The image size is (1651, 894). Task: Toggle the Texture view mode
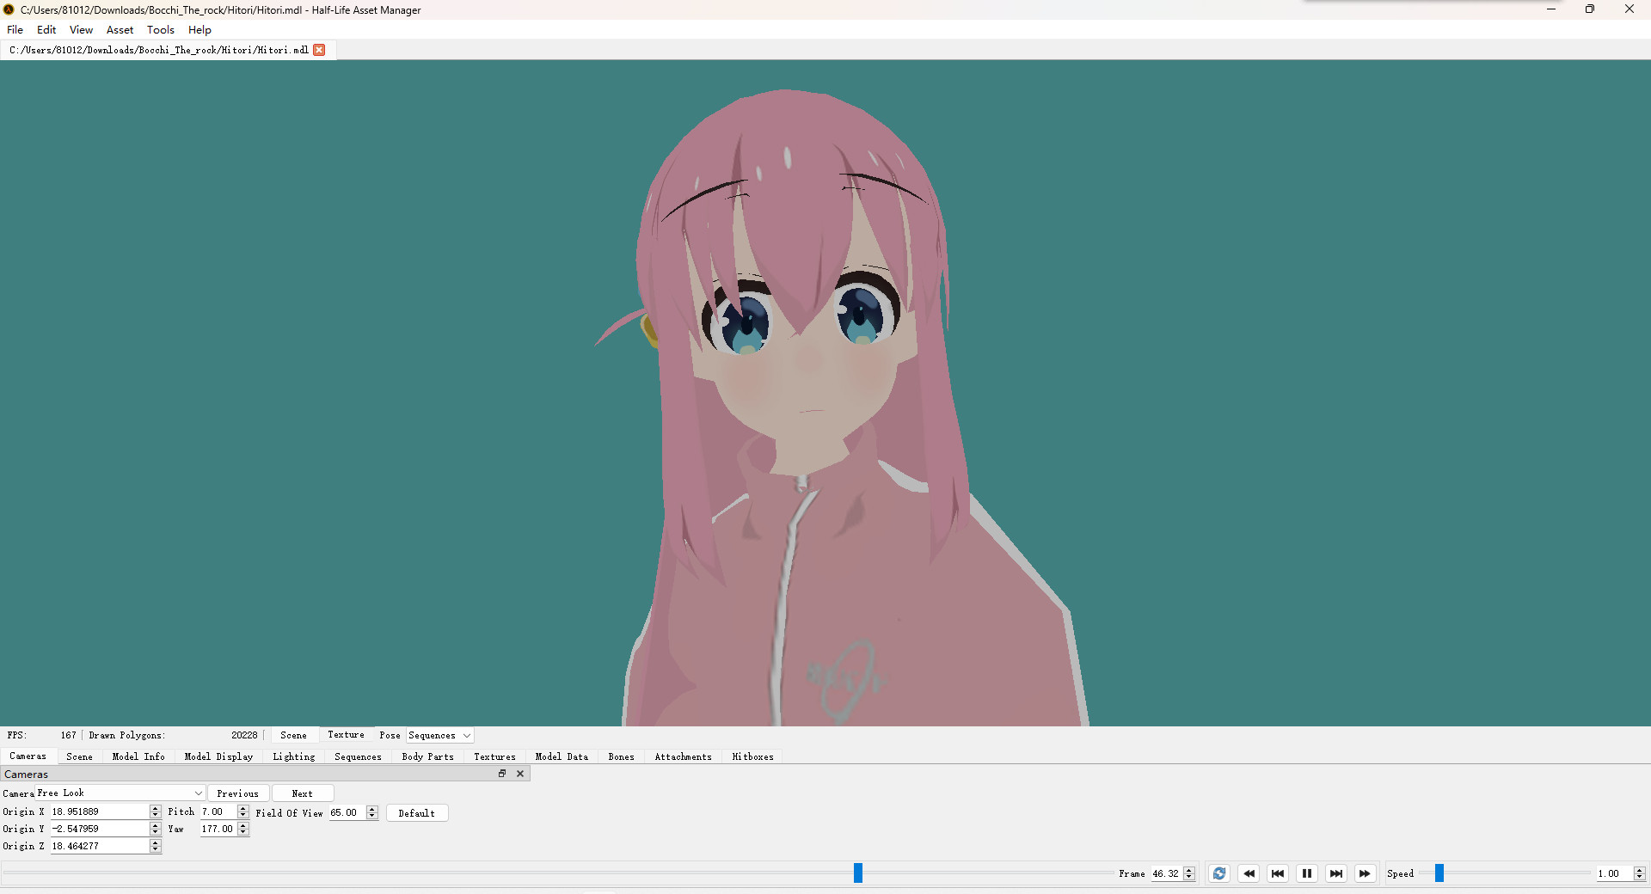[x=345, y=735]
